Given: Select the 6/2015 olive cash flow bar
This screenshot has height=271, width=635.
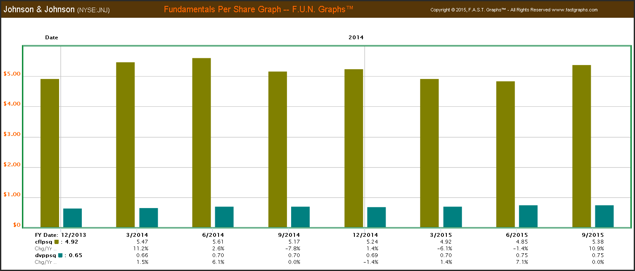Looking at the screenshot, I should (505, 154).
